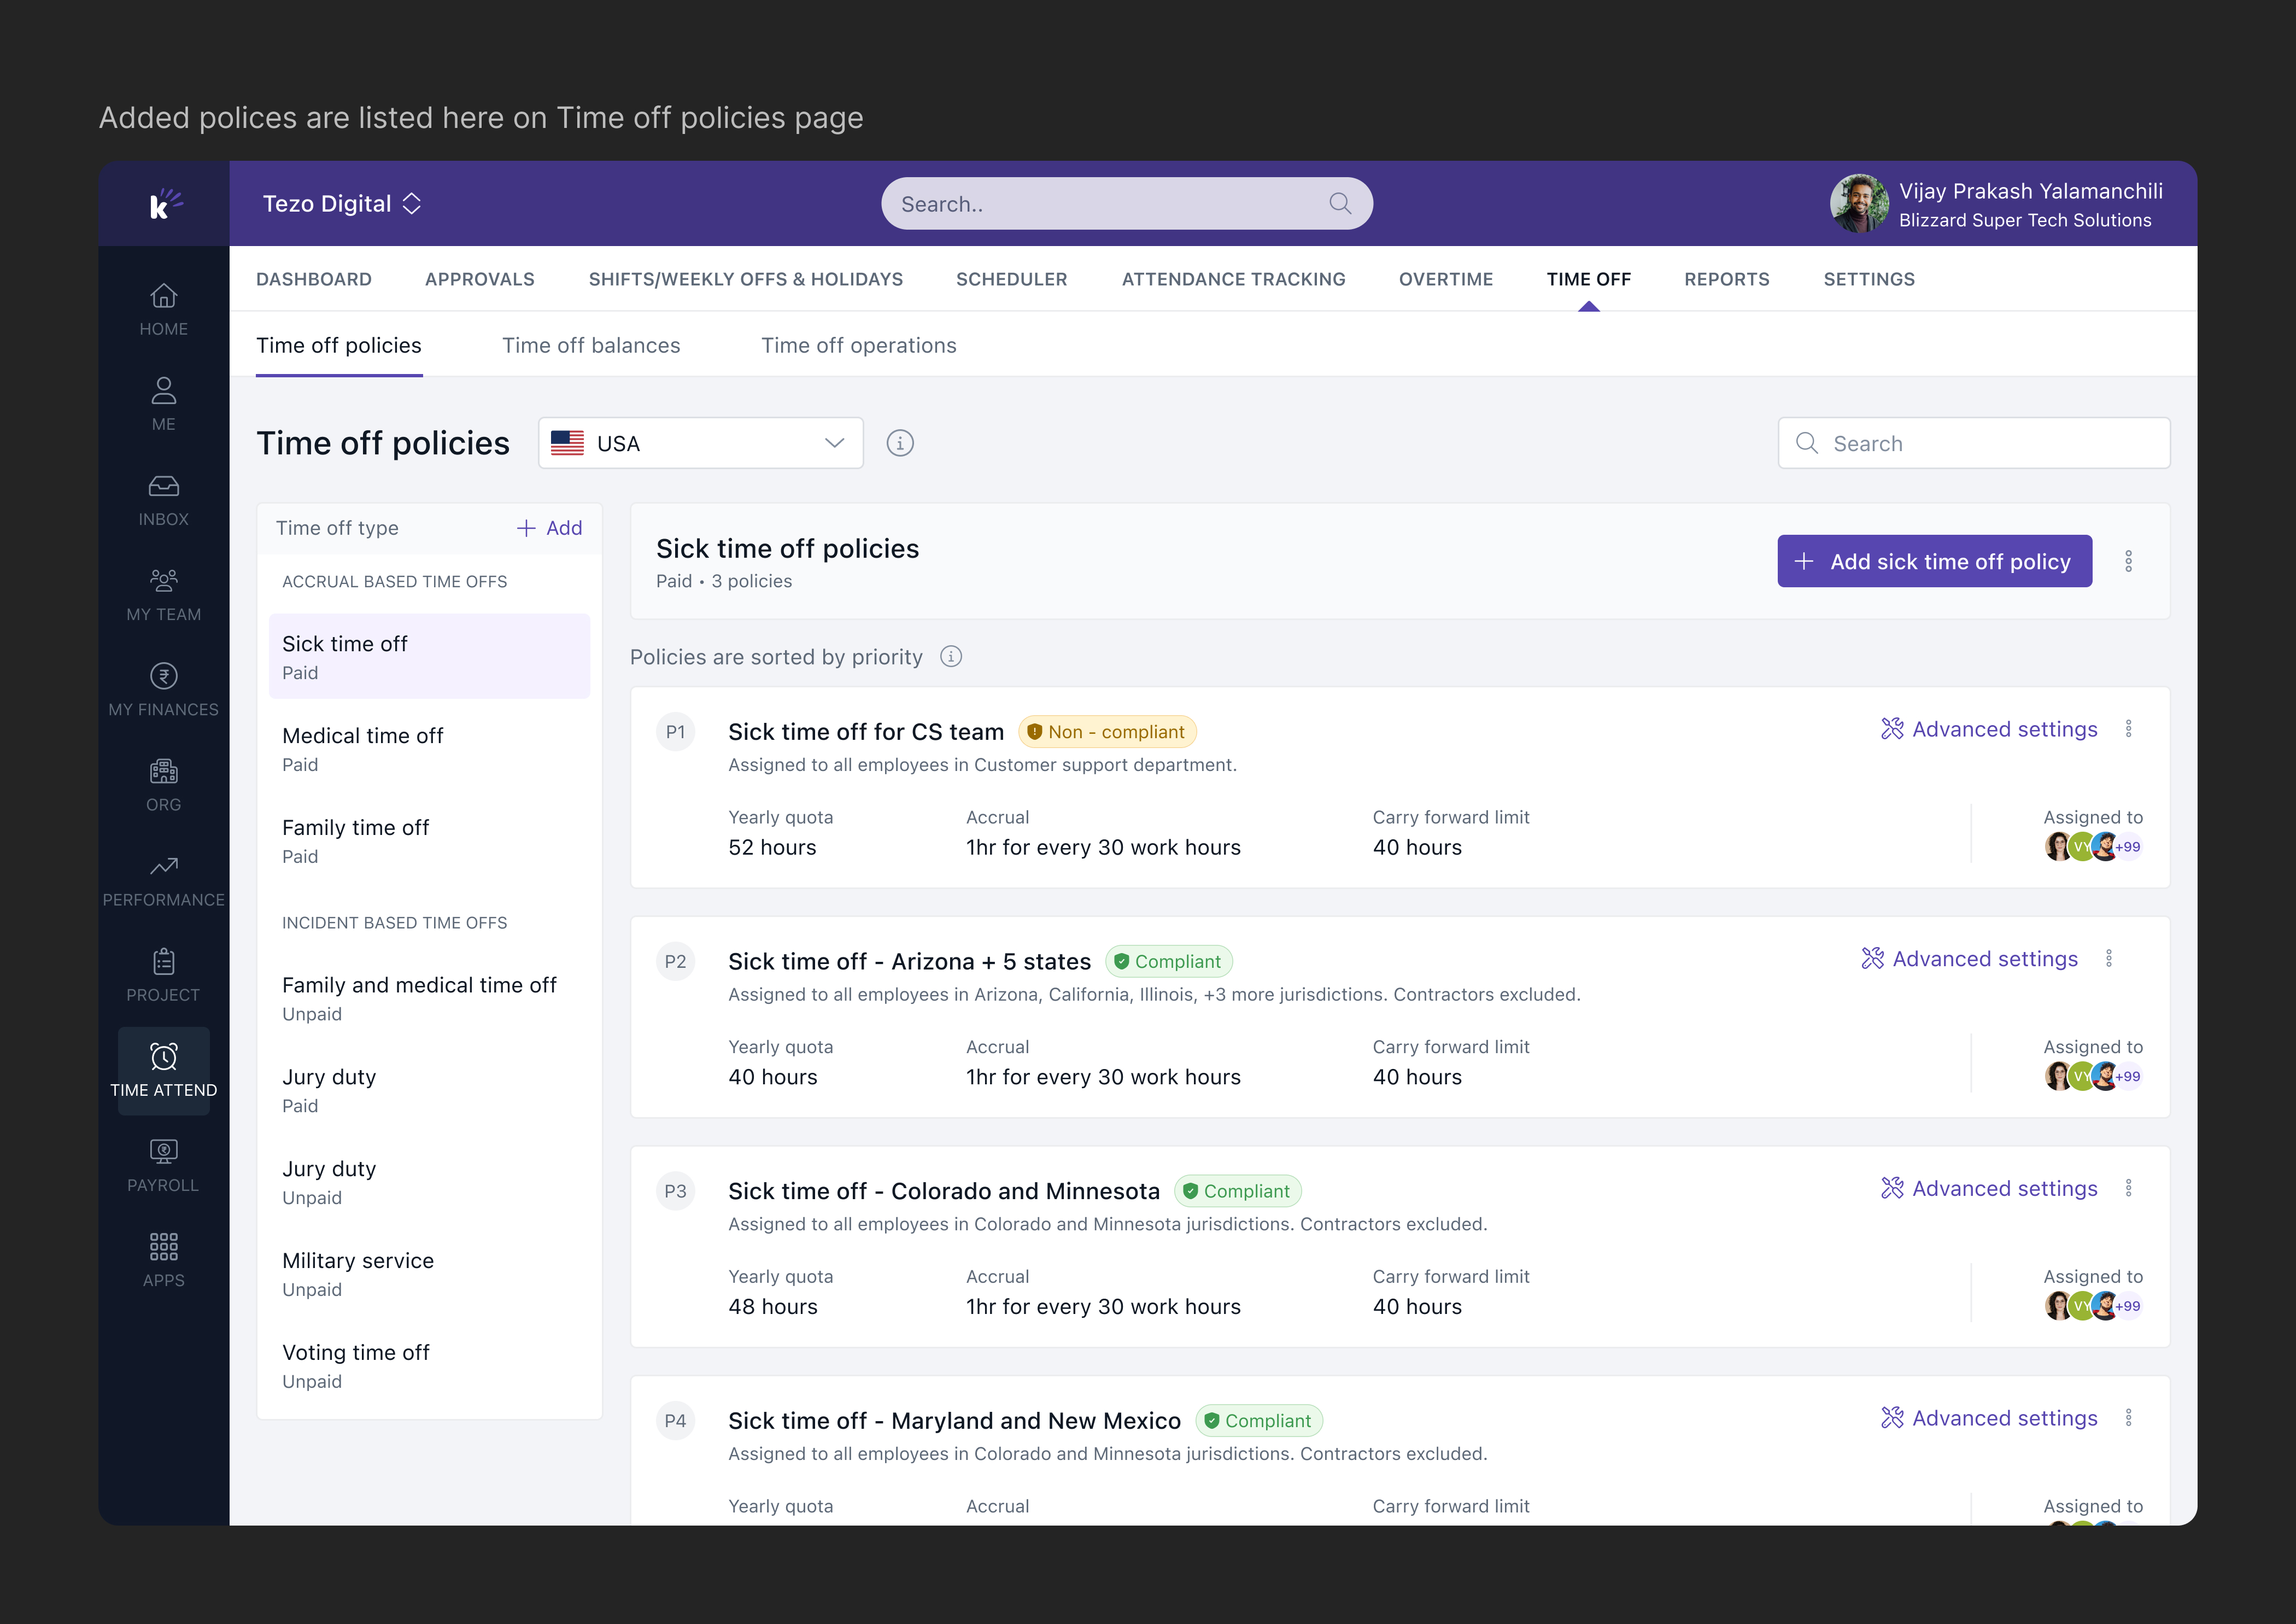Open Payroll from the sidebar
This screenshot has height=1624, width=2296.
(163, 1165)
